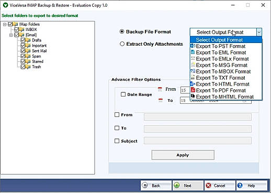Click the calendar icon beside From date
Image resolution: width=271 pixels, height=193 pixels.
coord(160,89)
